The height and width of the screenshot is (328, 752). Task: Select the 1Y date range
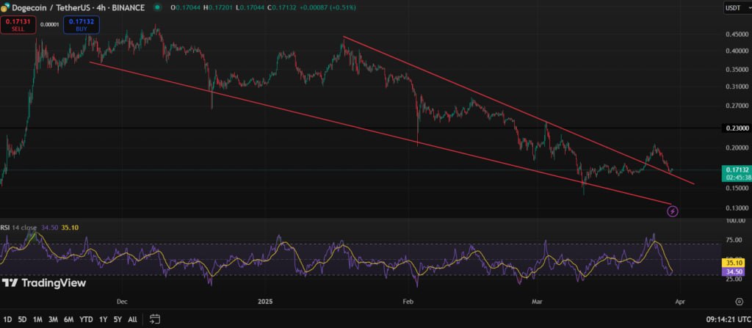(103, 319)
